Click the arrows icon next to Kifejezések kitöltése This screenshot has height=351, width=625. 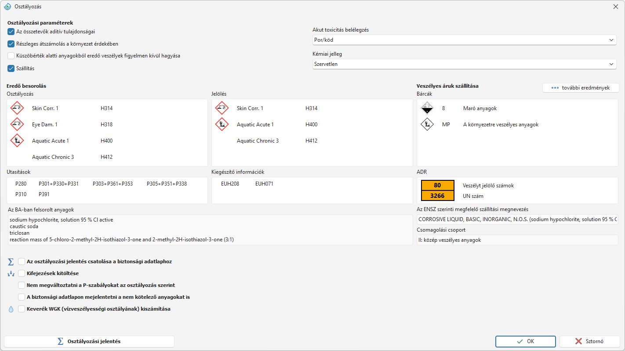[11, 273]
